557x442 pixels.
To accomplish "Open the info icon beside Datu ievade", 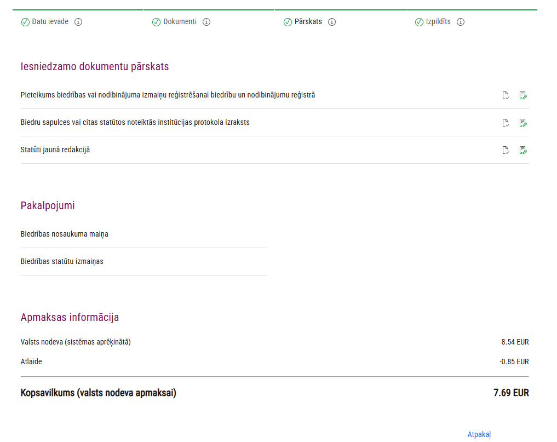I will (x=78, y=22).
